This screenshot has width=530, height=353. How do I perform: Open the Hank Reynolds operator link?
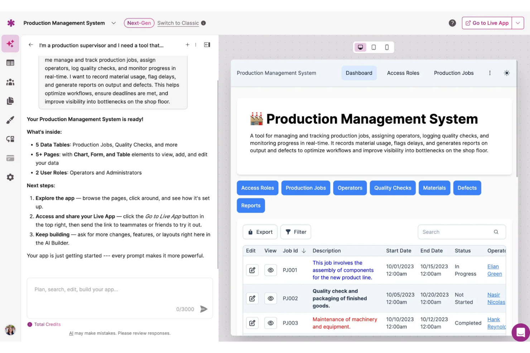(496, 323)
